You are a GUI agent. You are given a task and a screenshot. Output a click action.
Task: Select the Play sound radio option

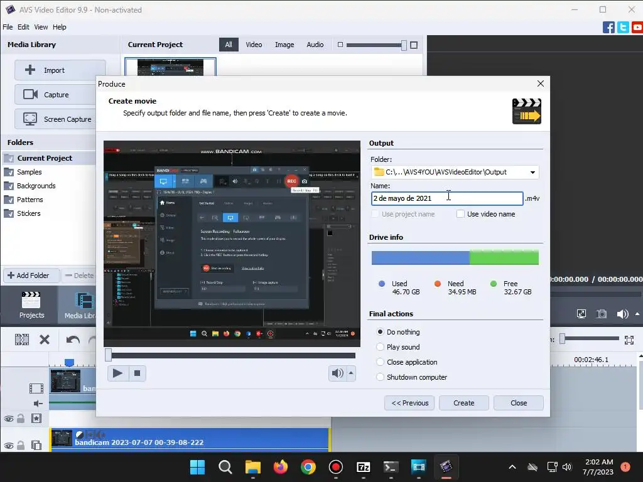tap(380, 347)
